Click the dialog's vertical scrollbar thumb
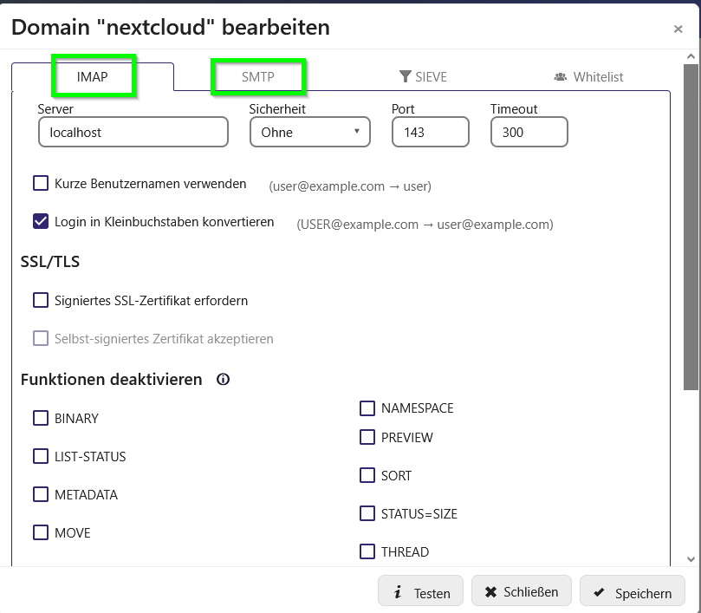 click(691, 227)
